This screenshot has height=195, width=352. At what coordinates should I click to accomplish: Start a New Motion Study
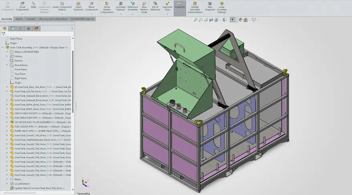click(x=144, y=8)
